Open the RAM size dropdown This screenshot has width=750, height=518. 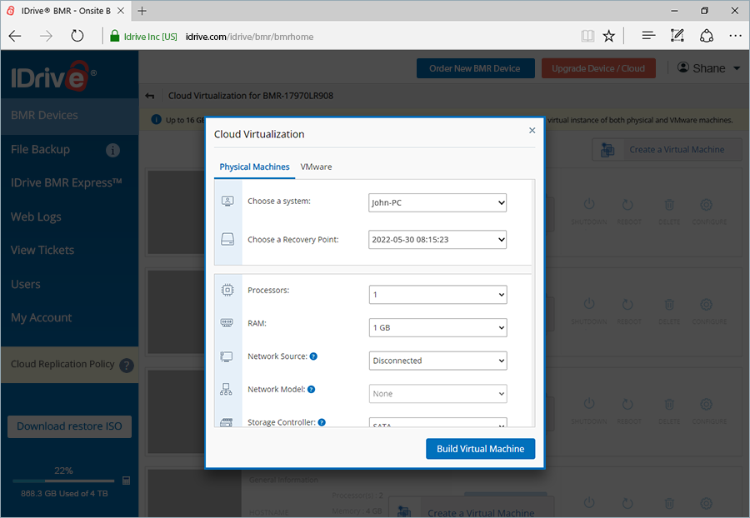point(437,327)
